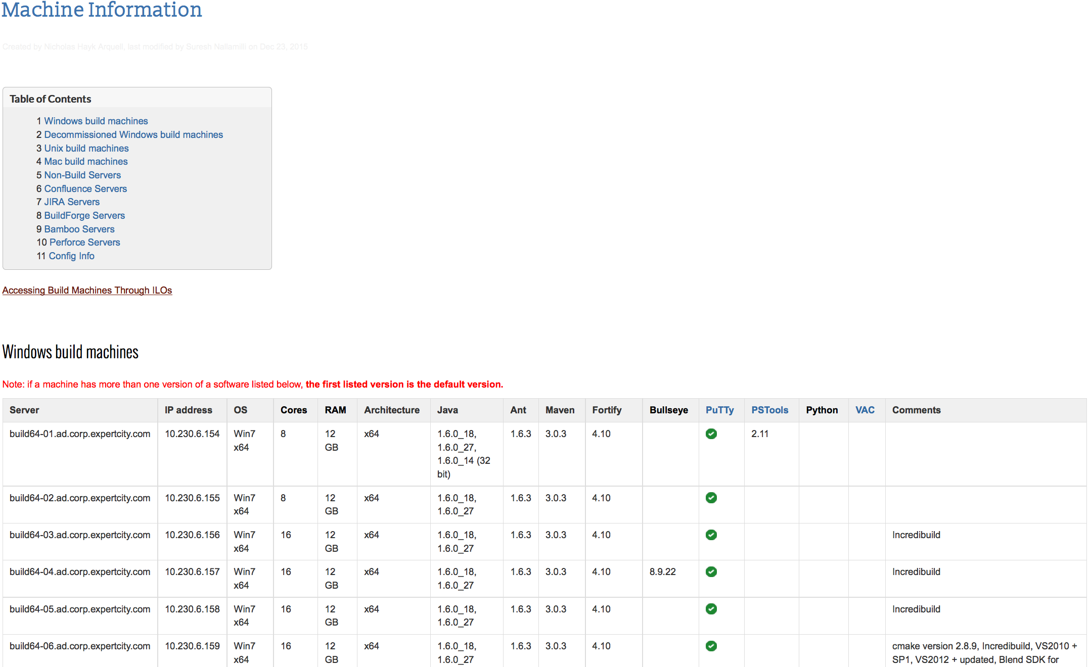Open Perforce Servers contents link
The height and width of the screenshot is (667, 1091).
(84, 242)
